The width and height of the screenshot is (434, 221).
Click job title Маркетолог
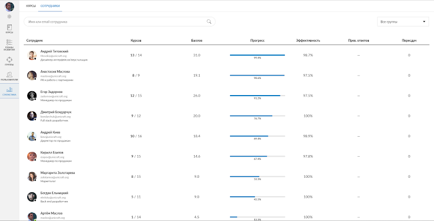click(x=48, y=181)
